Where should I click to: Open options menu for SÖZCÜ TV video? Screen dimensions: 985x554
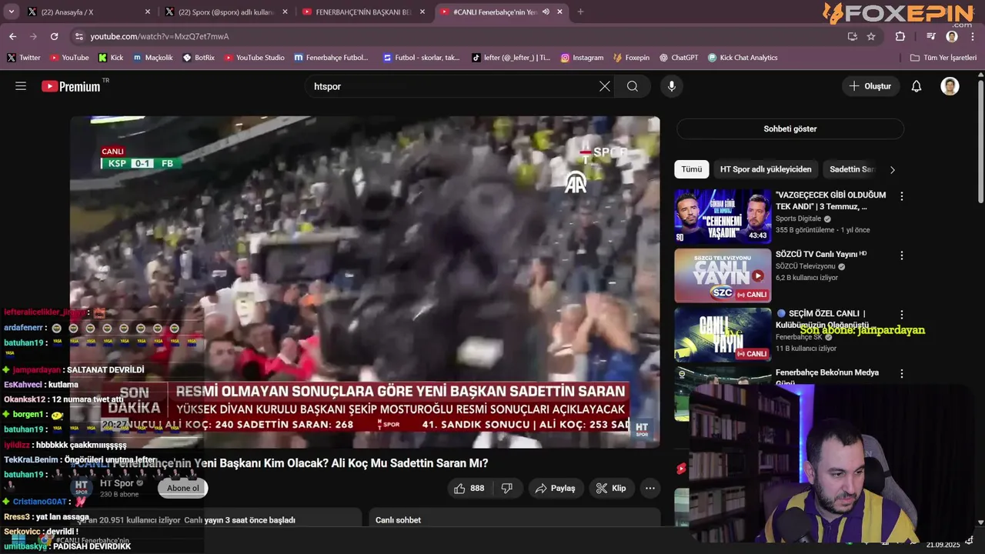pos(902,255)
